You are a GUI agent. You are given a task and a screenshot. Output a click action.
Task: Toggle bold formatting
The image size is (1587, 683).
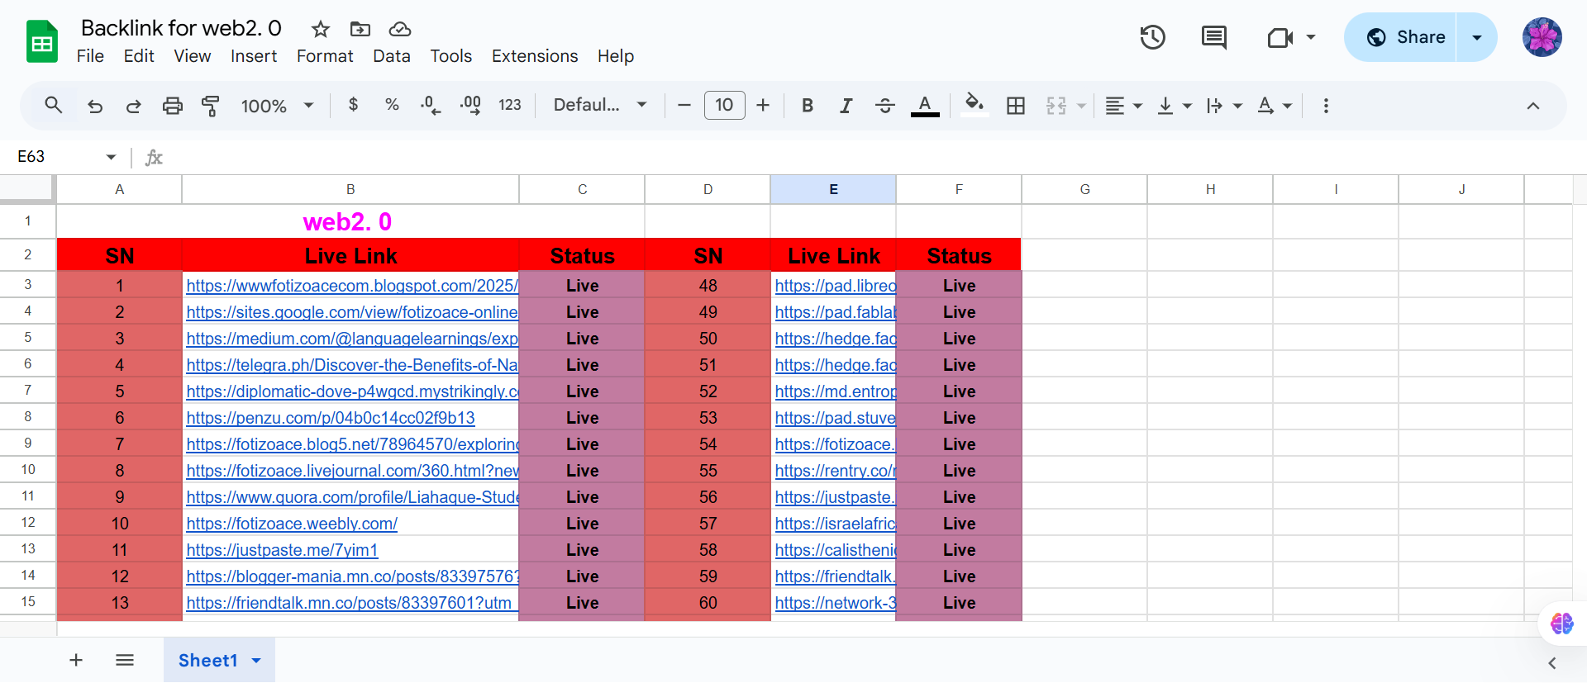(x=807, y=106)
